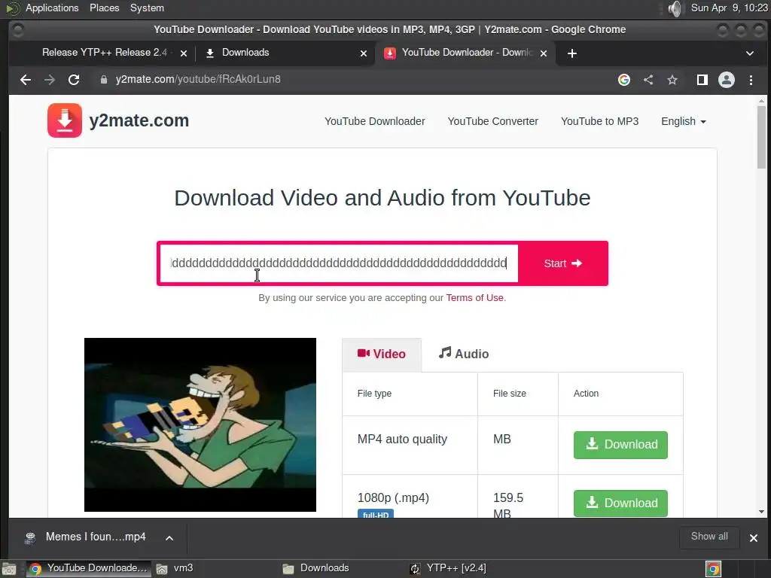Viewport: 771px width, 578px height.
Task: Click YouTube Downloader taskbar entry
Action: click(89, 569)
